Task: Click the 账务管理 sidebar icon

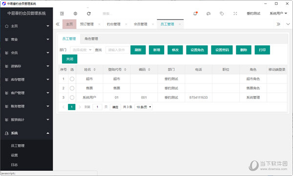Action: 7,106
